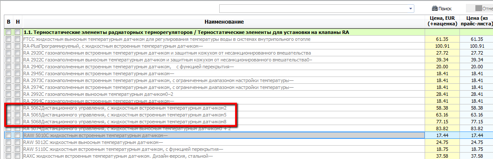Click the Цена (из прайс-листа) column header

(476, 21)
